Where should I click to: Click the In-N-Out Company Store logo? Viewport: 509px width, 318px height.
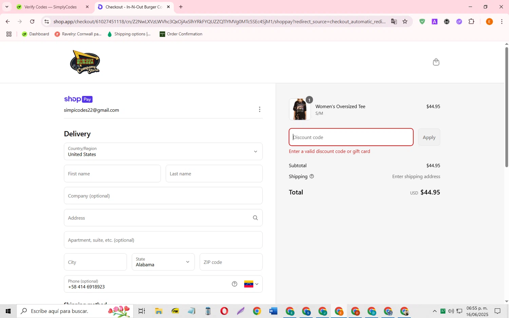(85, 62)
